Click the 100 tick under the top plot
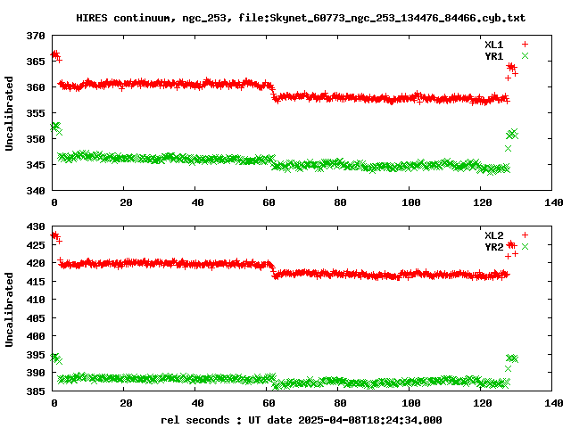571x428 pixels. [x=410, y=202]
